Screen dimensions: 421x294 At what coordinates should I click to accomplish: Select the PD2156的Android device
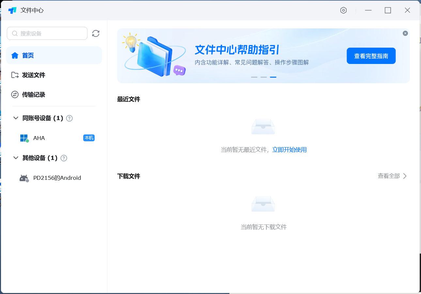click(57, 178)
